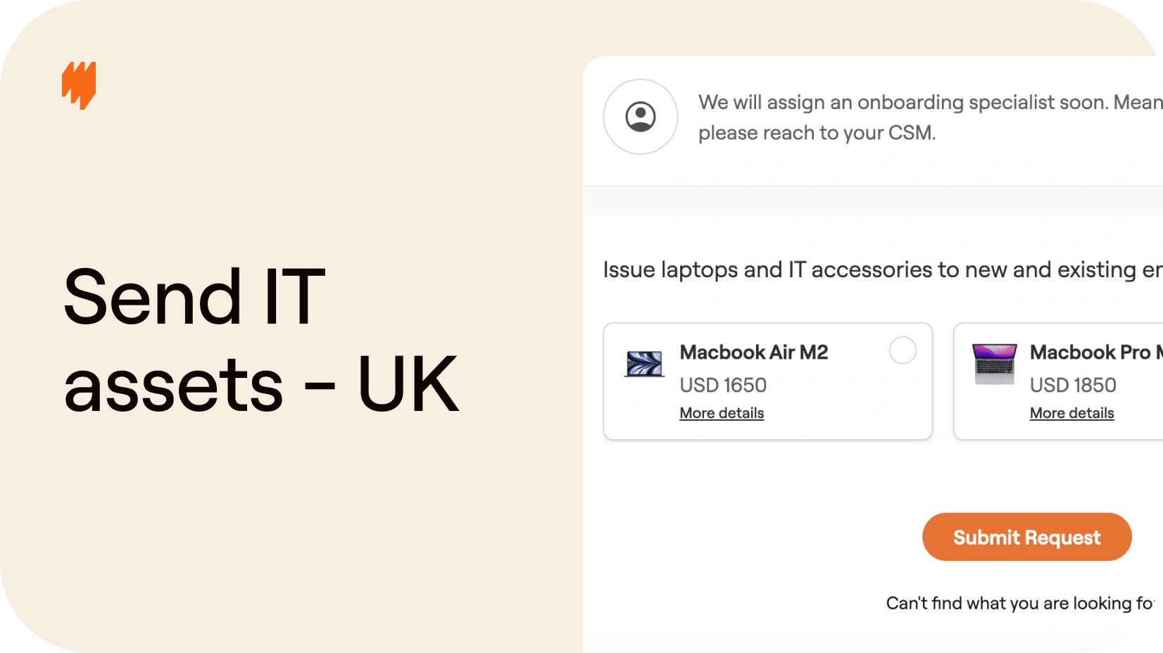Click the orange brand logo icon
1163x653 pixels.
coord(79,85)
